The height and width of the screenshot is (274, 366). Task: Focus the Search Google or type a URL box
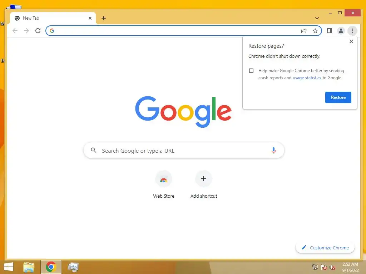pos(184,151)
